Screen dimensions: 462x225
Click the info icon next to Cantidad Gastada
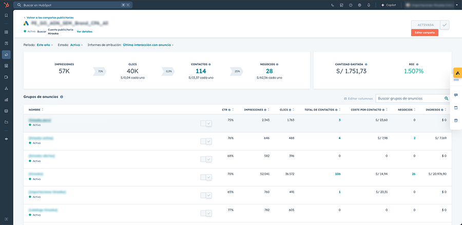click(x=366, y=64)
